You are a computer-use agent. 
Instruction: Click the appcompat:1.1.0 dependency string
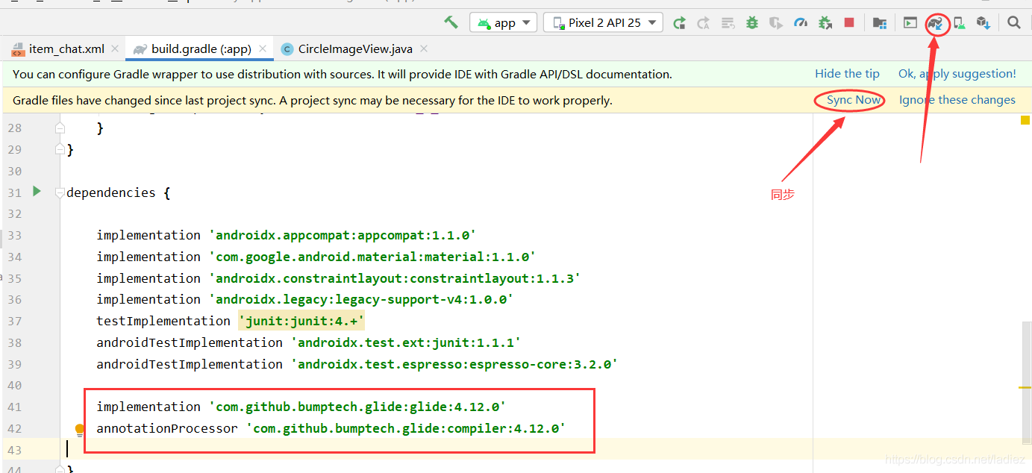(343, 235)
